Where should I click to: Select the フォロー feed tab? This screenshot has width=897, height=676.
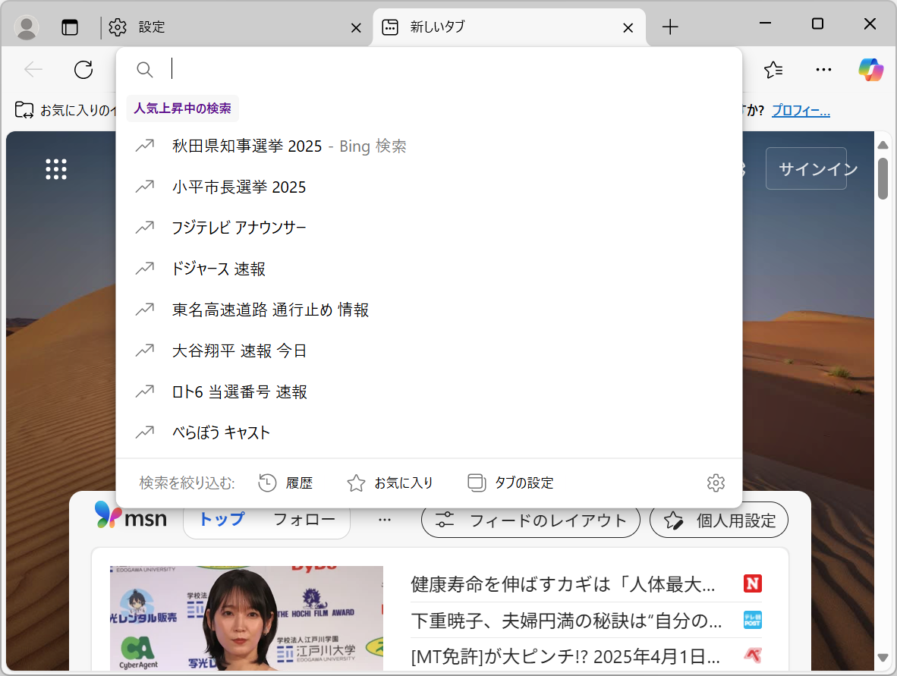click(x=307, y=518)
